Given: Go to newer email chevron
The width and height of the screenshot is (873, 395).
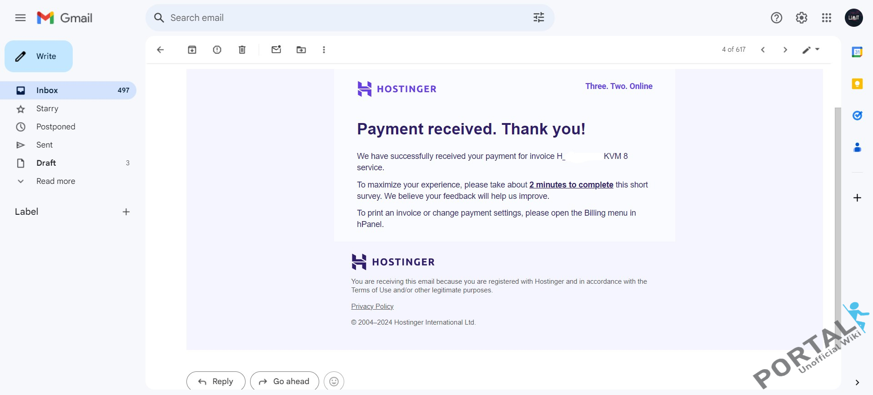Looking at the screenshot, I should tap(763, 50).
